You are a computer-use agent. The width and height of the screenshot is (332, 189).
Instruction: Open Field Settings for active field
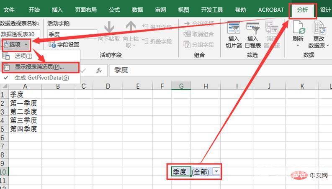click(64, 44)
